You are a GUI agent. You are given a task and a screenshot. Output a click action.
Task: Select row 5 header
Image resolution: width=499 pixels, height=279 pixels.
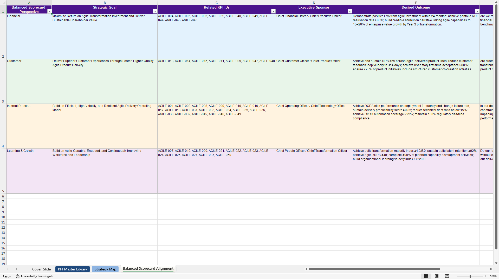click(x=3, y=171)
